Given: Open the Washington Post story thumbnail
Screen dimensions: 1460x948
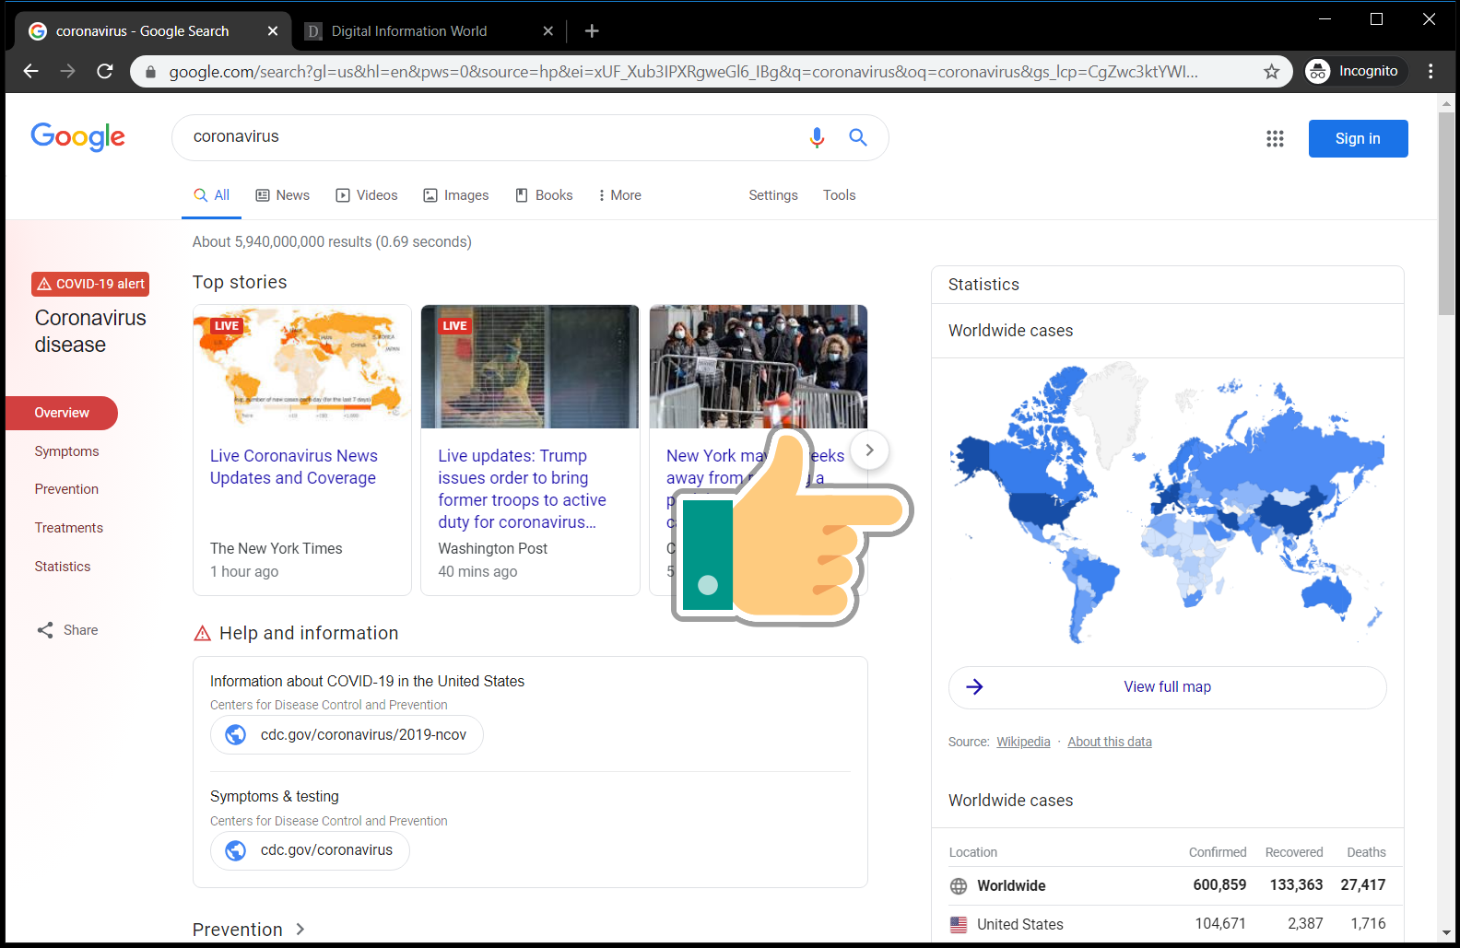Looking at the screenshot, I should click(x=530, y=367).
